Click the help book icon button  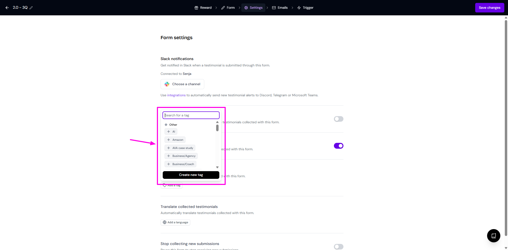[x=493, y=236]
